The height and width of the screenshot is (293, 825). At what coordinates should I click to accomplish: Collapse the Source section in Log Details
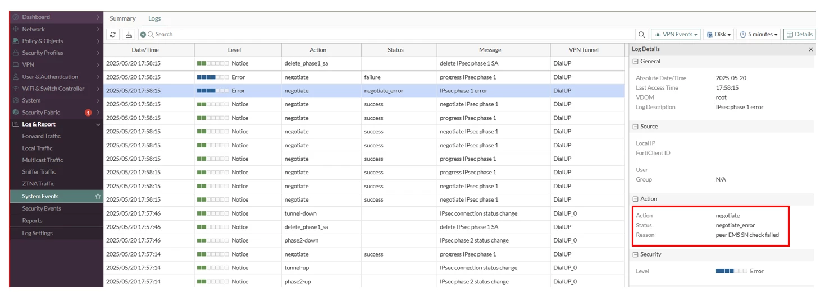pos(635,127)
